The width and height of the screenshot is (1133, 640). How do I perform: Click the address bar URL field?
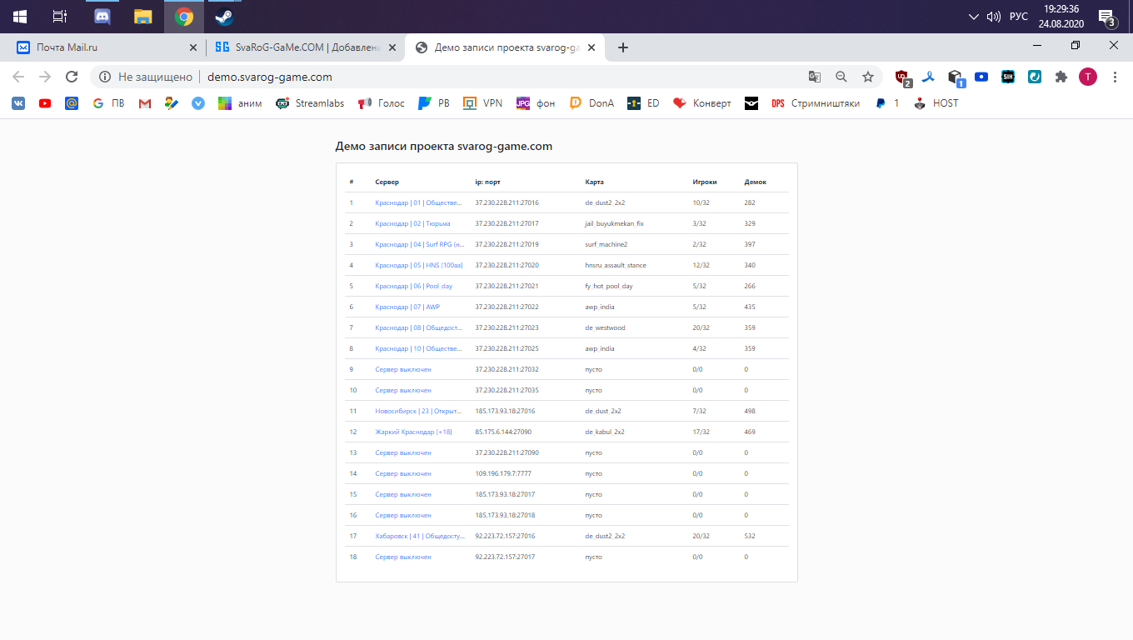click(500, 77)
